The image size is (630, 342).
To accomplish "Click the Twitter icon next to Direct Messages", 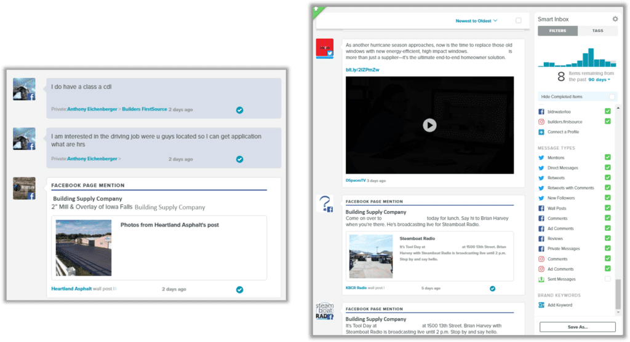I will pos(541,168).
